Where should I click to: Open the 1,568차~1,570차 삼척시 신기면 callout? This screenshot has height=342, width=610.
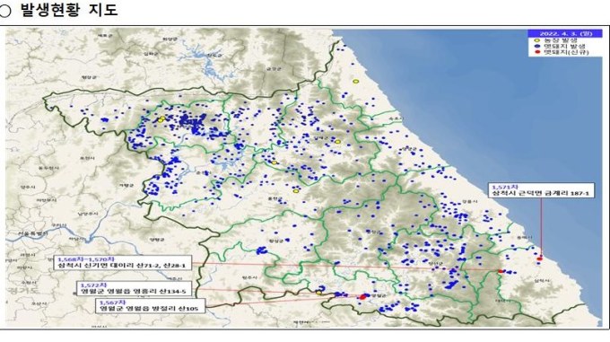tap(123, 263)
